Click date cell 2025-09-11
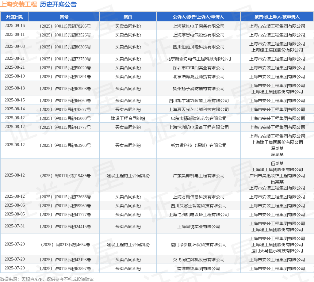 [15, 34]
